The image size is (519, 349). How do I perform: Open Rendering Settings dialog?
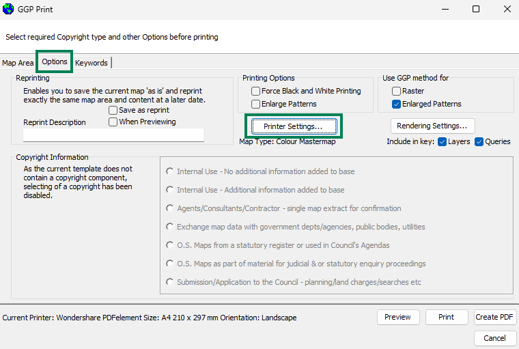(x=432, y=126)
